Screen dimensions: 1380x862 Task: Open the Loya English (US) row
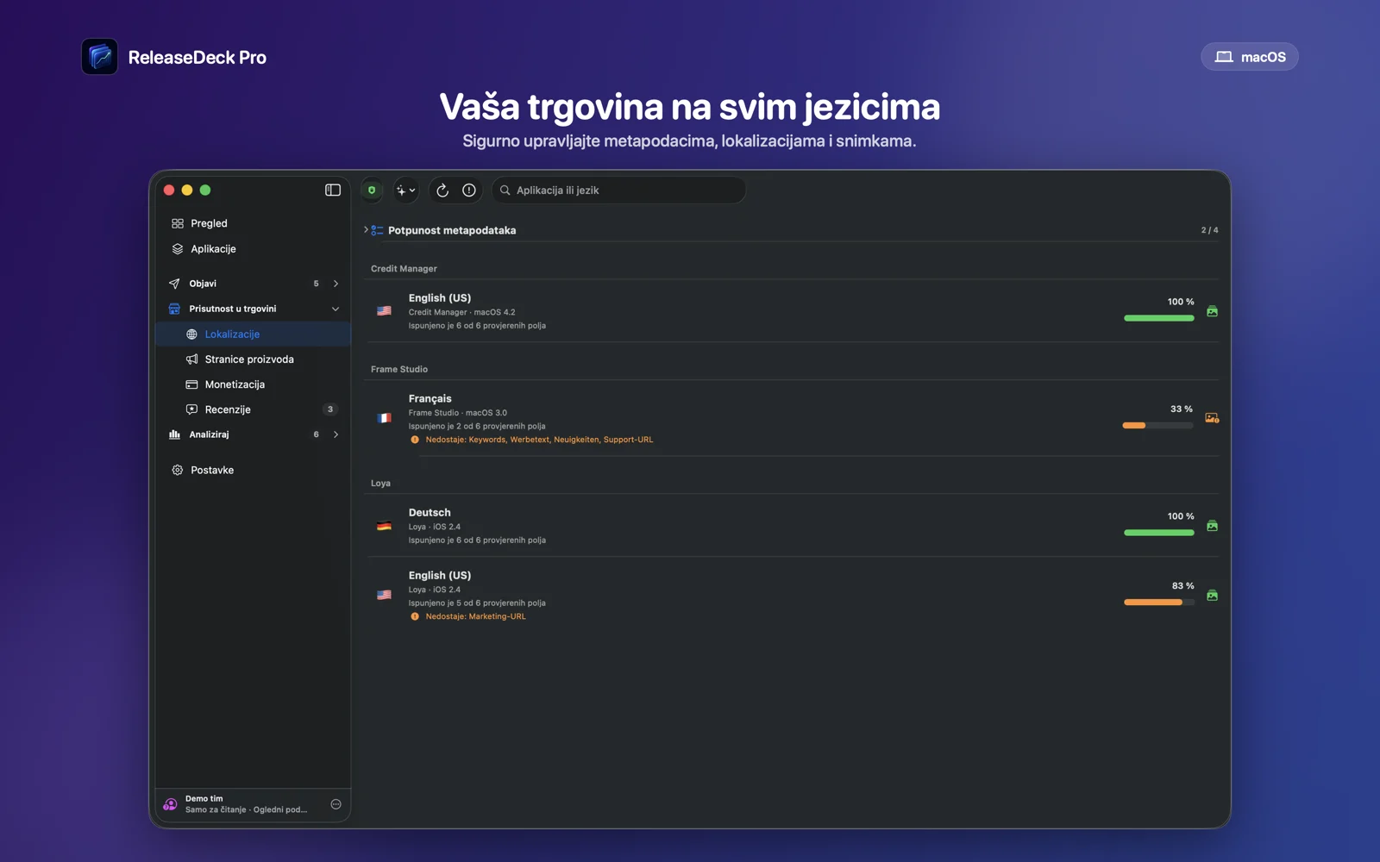coord(793,595)
